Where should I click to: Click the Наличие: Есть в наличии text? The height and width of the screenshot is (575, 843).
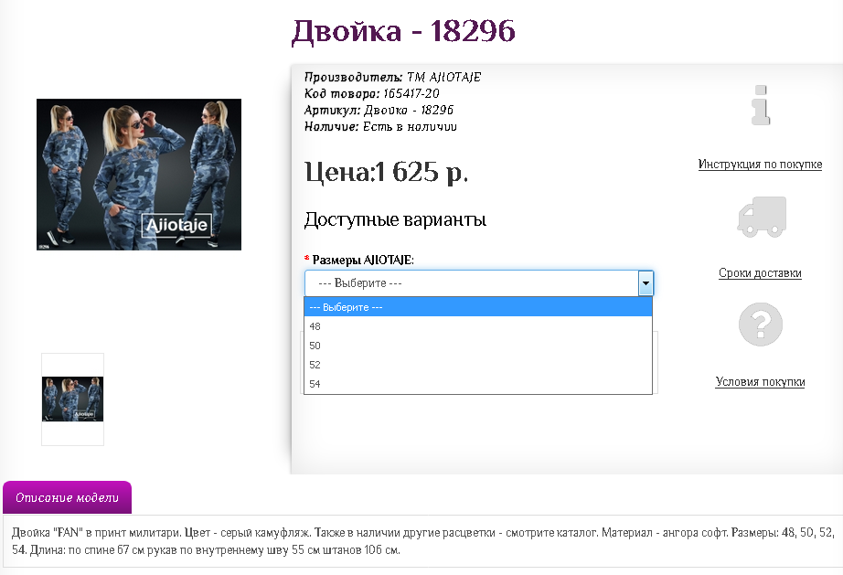click(380, 127)
